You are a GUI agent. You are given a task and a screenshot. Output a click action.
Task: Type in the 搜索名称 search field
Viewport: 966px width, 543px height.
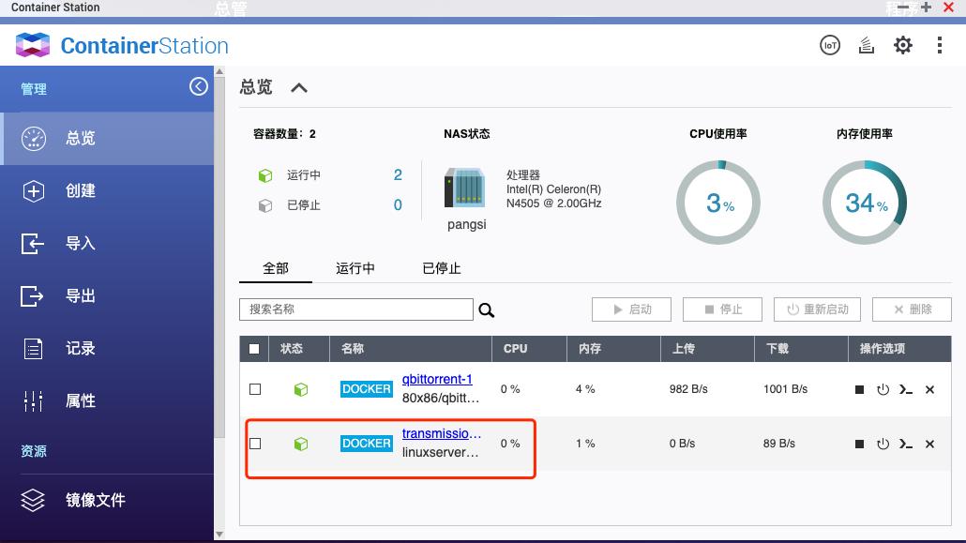click(x=356, y=309)
